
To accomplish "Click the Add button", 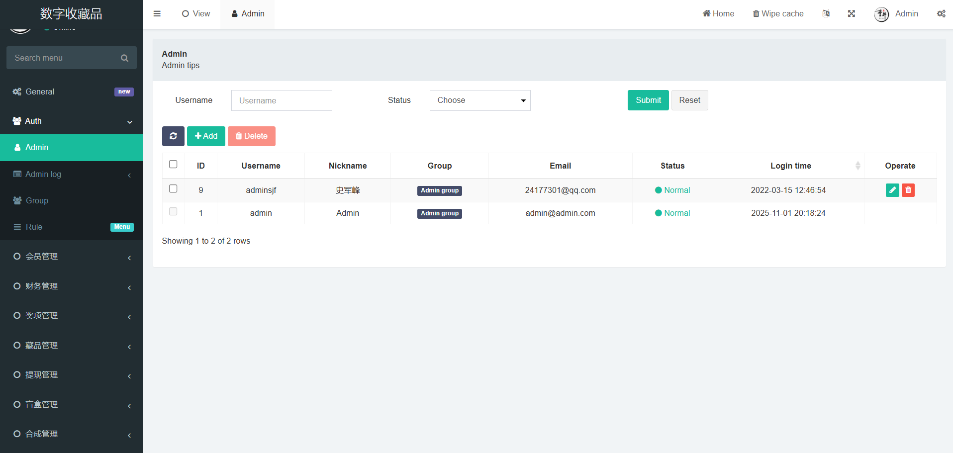I will click(206, 136).
